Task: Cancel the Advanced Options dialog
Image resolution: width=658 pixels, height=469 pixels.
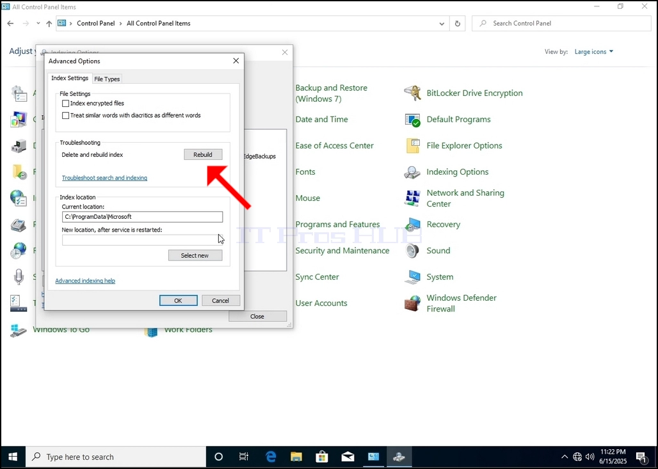Action: pyautogui.click(x=221, y=301)
